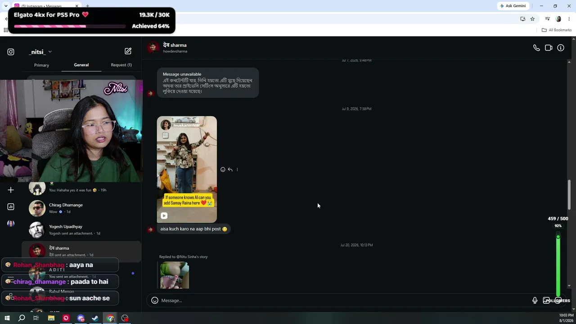Screen dimensions: 576x324
Task: Open the system clock showing 10:03 PM
Action: [566, 318]
